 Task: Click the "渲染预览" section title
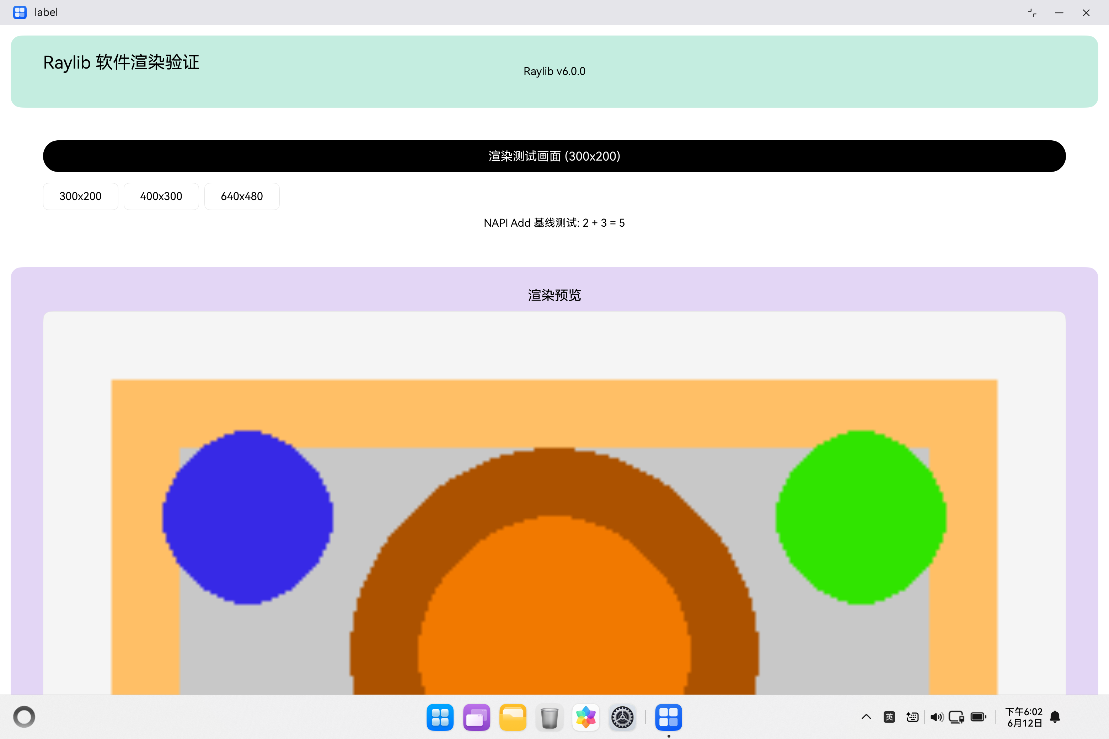(x=554, y=295)
